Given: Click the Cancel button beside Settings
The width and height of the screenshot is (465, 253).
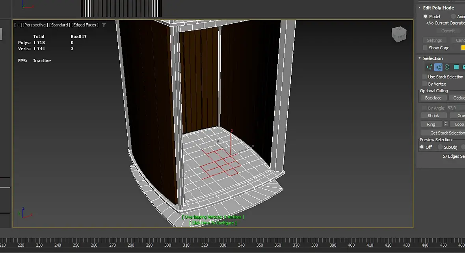Looking at the screenshot, I should click(458, 40).
